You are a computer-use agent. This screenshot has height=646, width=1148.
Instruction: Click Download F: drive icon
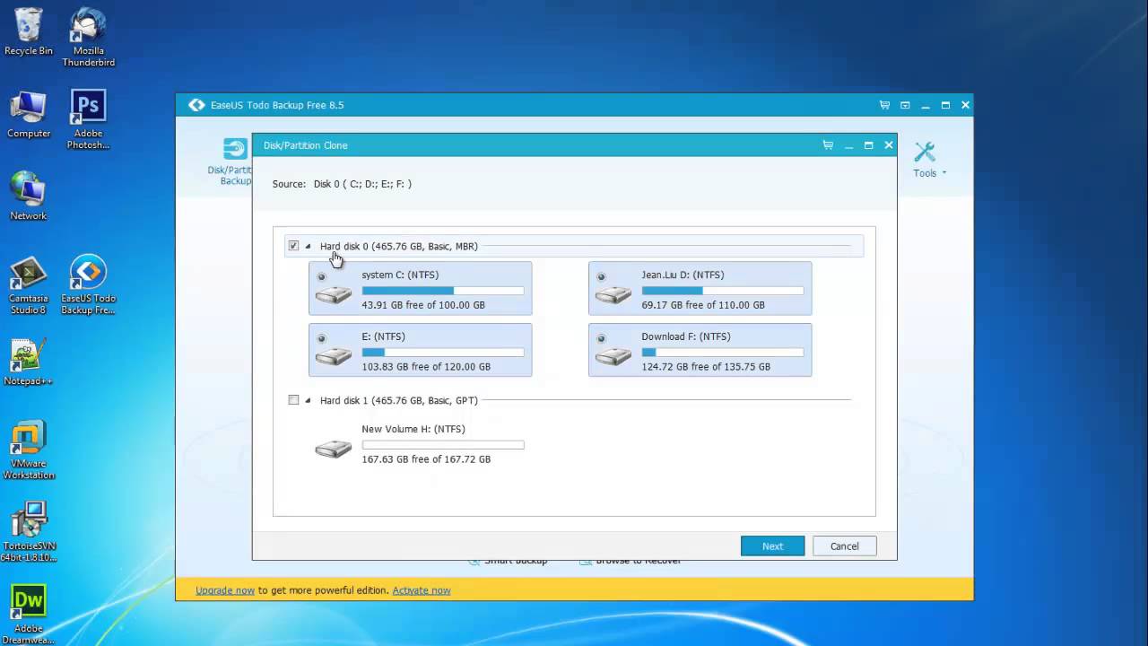click(613, 356)
